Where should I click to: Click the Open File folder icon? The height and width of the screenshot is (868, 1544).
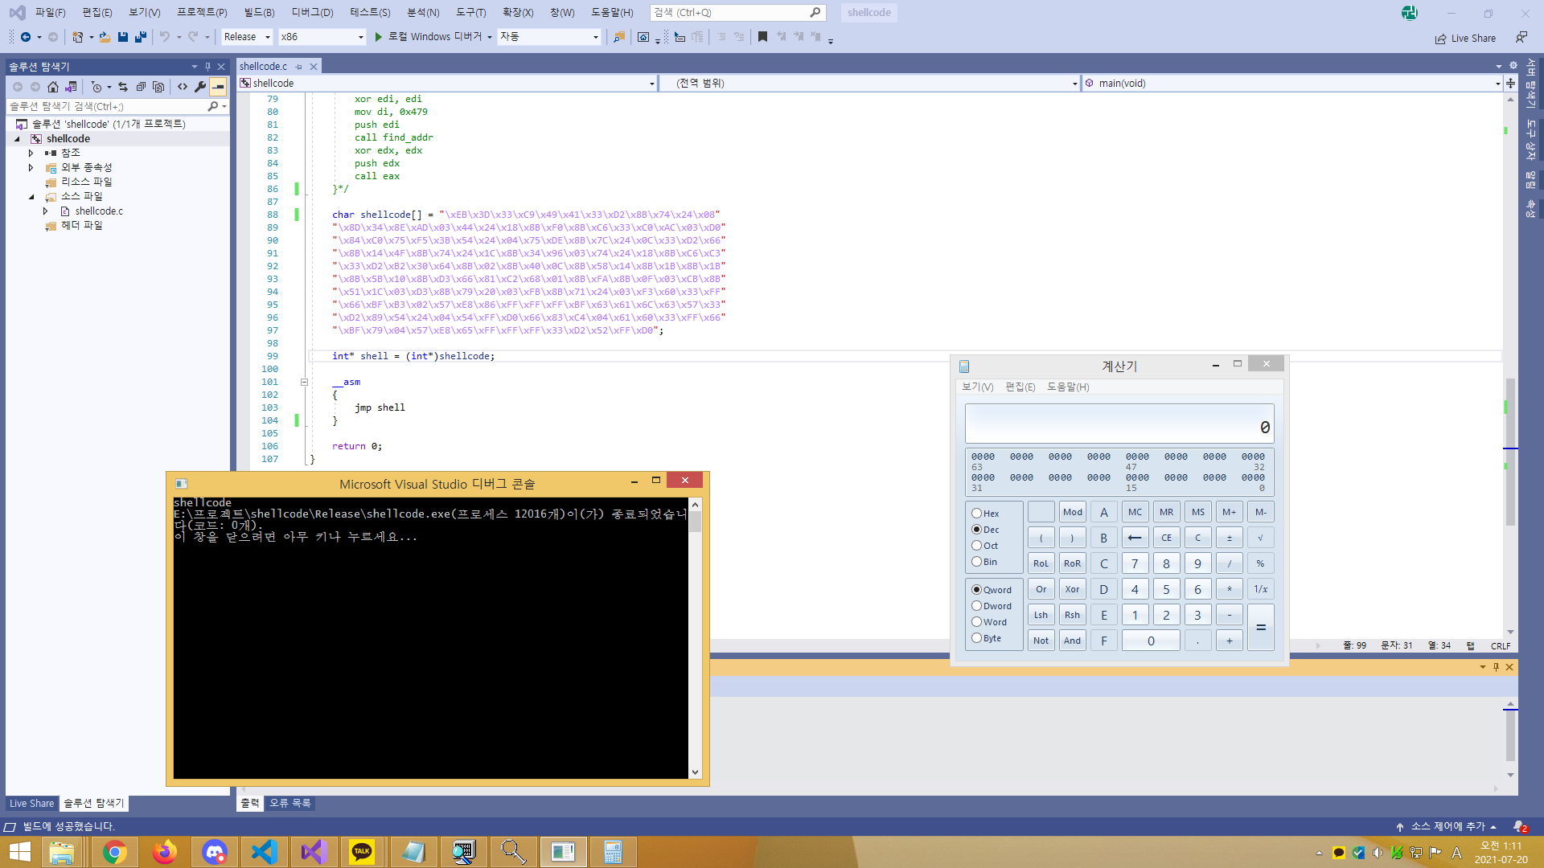pos(105,37)
